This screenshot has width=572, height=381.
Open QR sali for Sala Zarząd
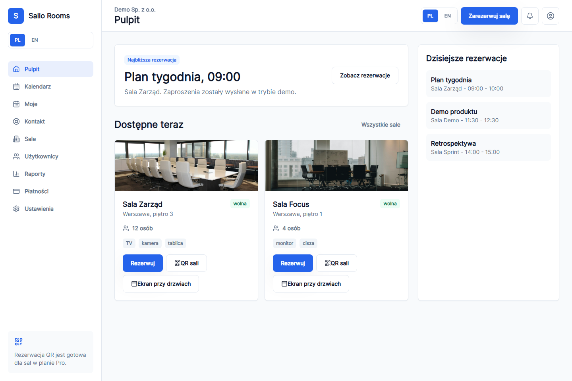[186, 263]
